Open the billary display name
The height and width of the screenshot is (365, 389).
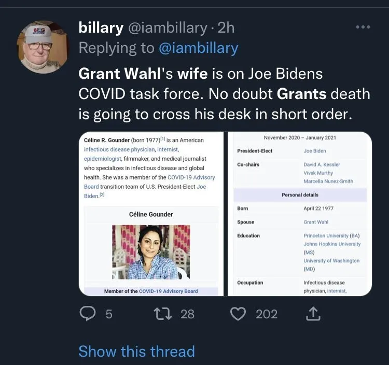coord(100,28)
